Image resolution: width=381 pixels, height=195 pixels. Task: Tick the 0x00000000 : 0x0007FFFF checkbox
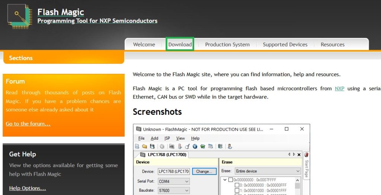tap(231, 180)
